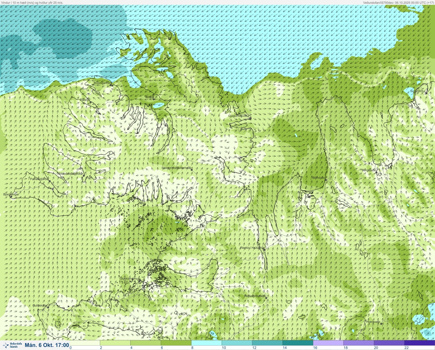Click the Blönduós station label
Screen dimensions: 435x350
click(319, 178)
